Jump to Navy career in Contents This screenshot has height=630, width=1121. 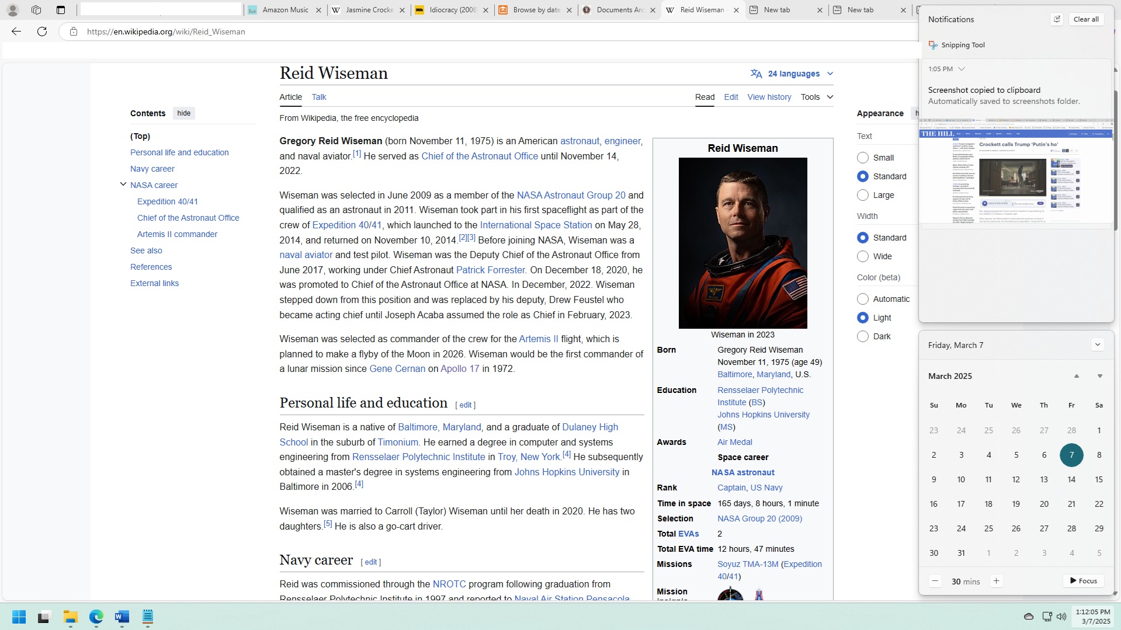click(x=152, y=169)
